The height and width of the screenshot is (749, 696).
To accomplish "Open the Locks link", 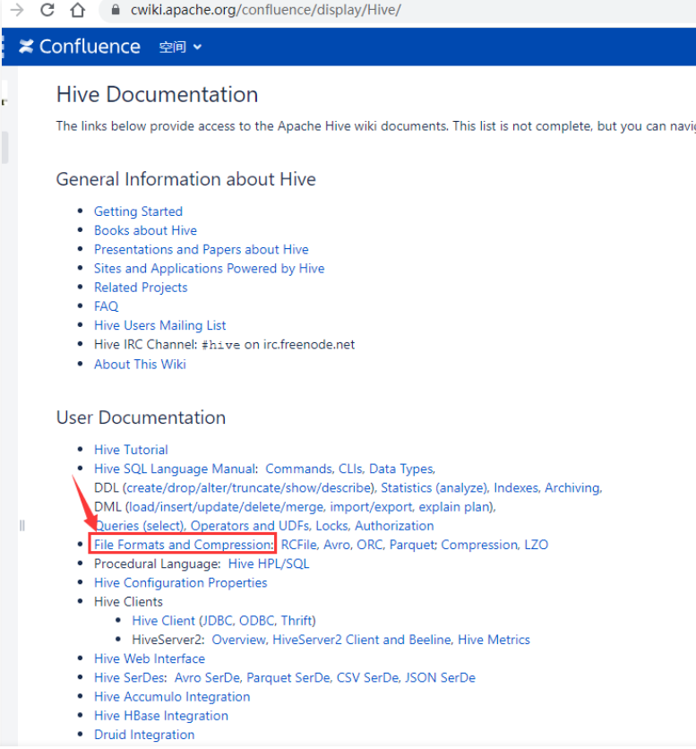I will (x=333, y=526).
